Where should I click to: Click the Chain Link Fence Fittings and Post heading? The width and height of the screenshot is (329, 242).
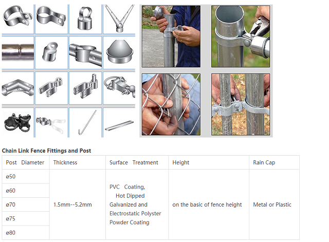tap(46, 151)
